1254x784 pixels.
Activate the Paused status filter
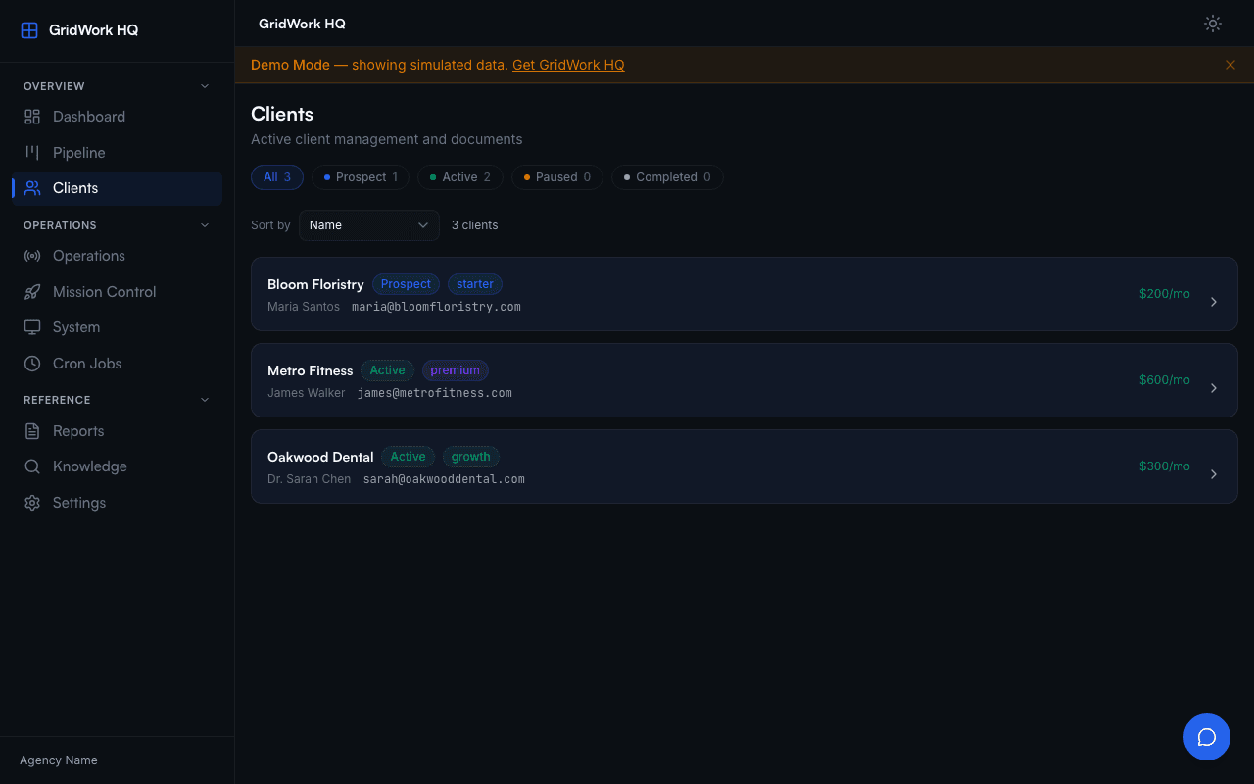556,176
